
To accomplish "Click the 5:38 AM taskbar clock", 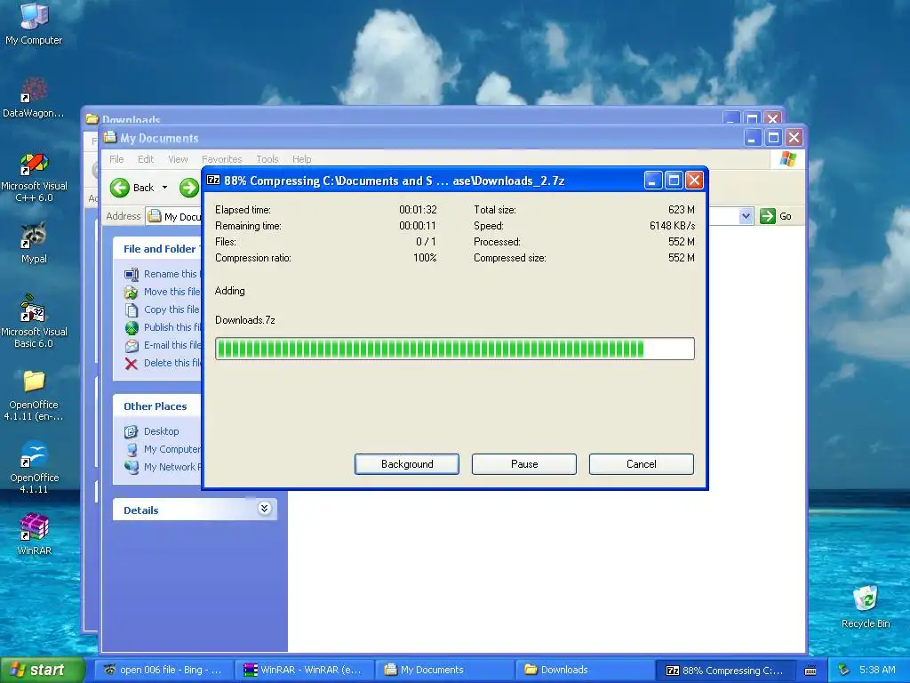I will tap(877, 671).
